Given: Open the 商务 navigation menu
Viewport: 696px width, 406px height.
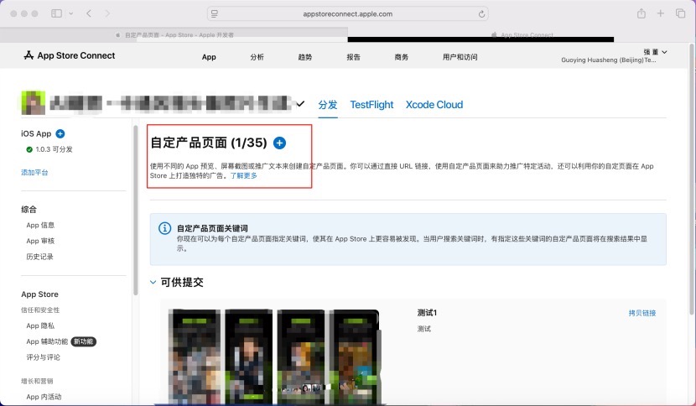Looking at the screenshot, I should (402, 57).
